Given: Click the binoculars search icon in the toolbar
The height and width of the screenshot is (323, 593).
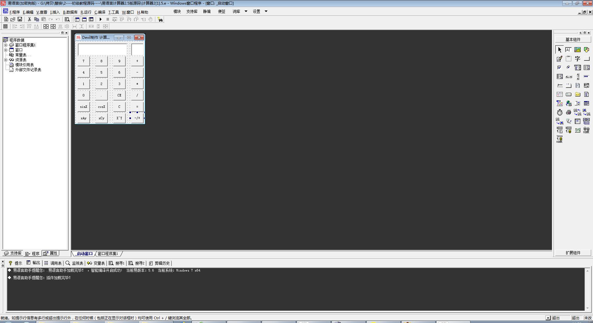Looking at the screenshot, I should point(160,19).
